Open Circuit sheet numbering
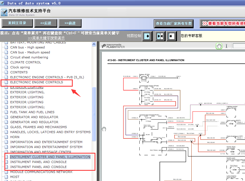Viewport: 245px width, 181px height. click(29, 57)
